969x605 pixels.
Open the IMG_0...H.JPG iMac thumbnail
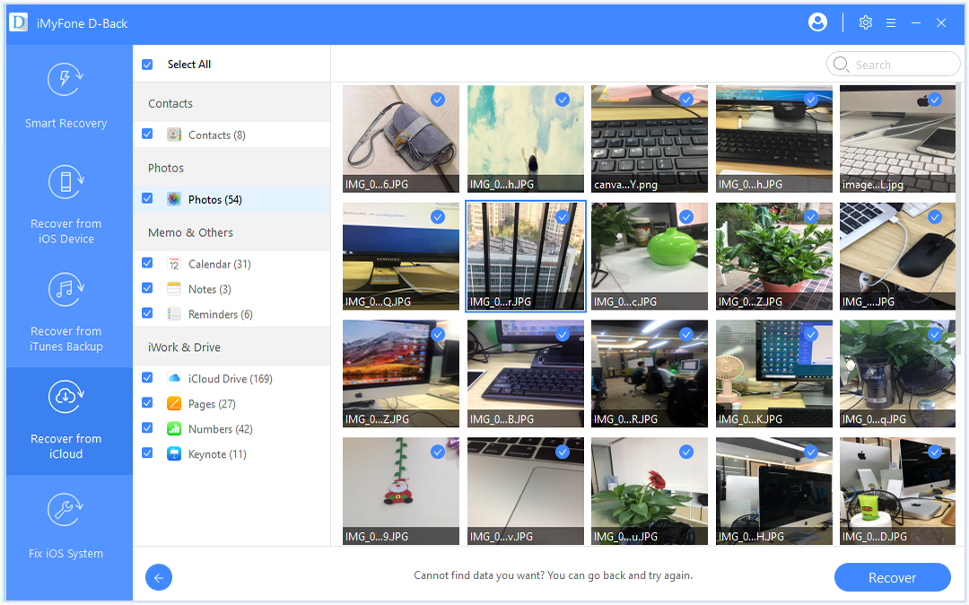coord(773,491)
